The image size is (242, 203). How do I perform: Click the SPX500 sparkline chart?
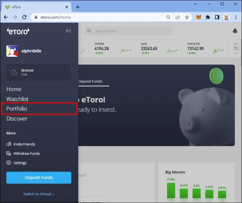coord(126,51)
